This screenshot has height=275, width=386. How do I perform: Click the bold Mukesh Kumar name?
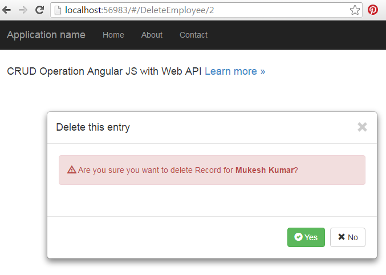[265, 170]
